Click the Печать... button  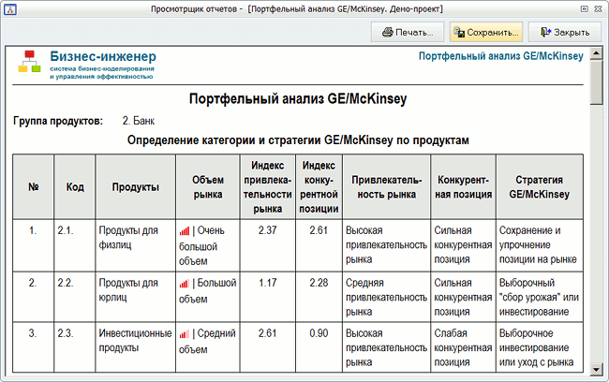click(408, 32)
